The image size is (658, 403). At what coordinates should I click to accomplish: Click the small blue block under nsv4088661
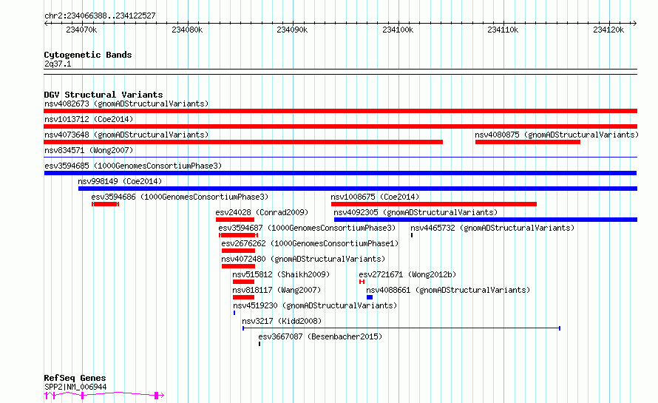point(370,297)
